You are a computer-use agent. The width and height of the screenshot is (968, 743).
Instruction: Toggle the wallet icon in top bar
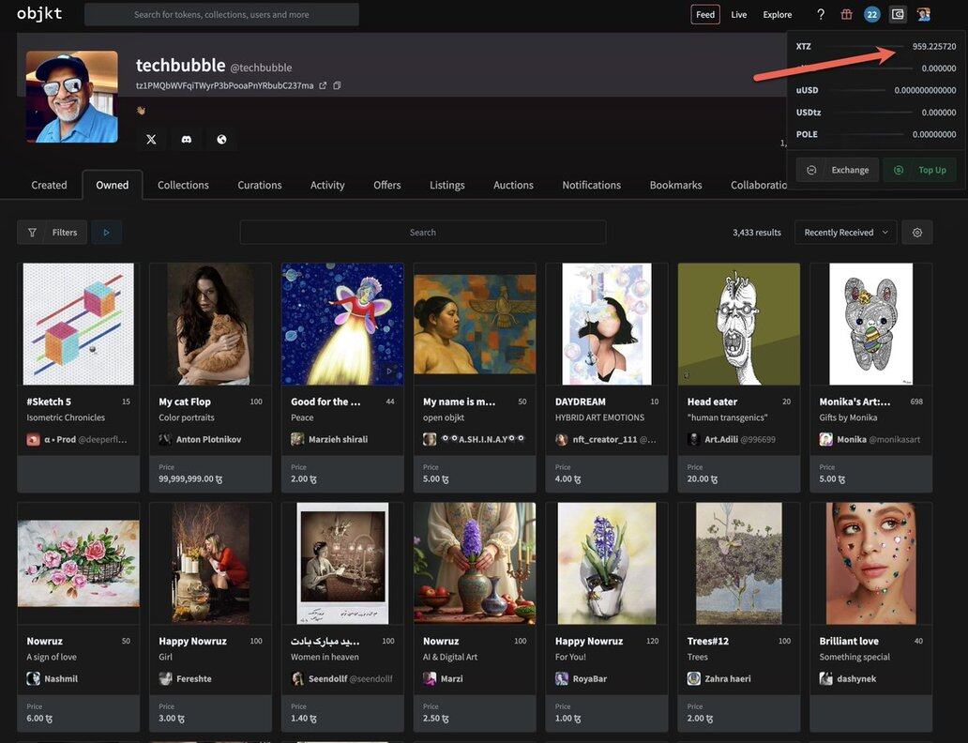point(898,14)
